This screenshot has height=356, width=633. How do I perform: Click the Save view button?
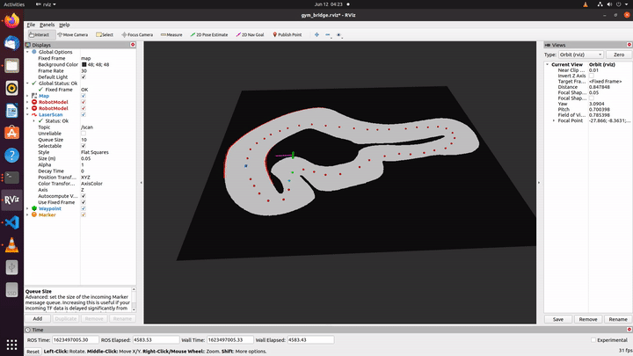click(x=558, y=319)
